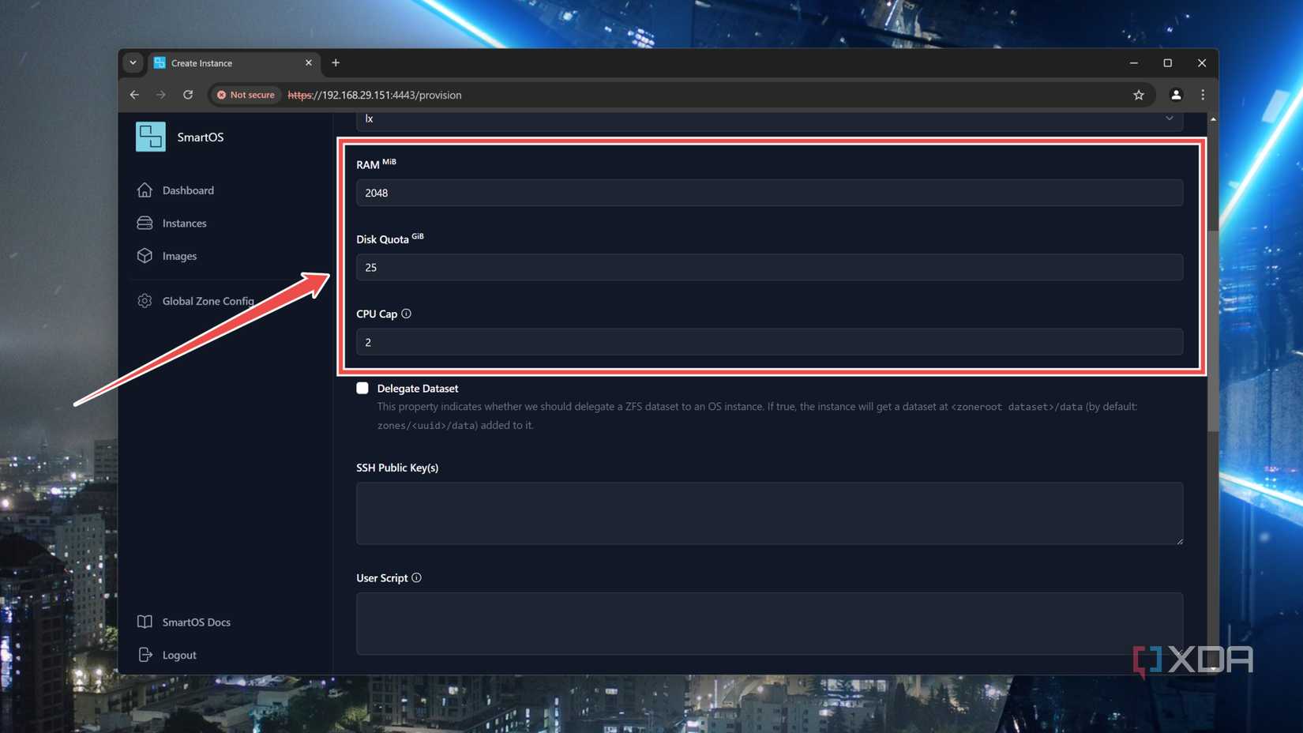This screenshot has height=733, width=1303.
Task: Open Chrome's three-dot menu
Action: [x=1203, y=95]
